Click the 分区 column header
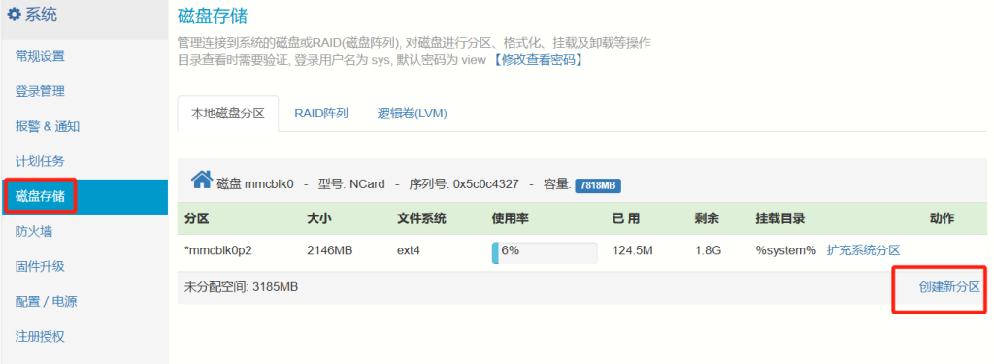The width and height of the screenshot is (994, 364). 196,218
